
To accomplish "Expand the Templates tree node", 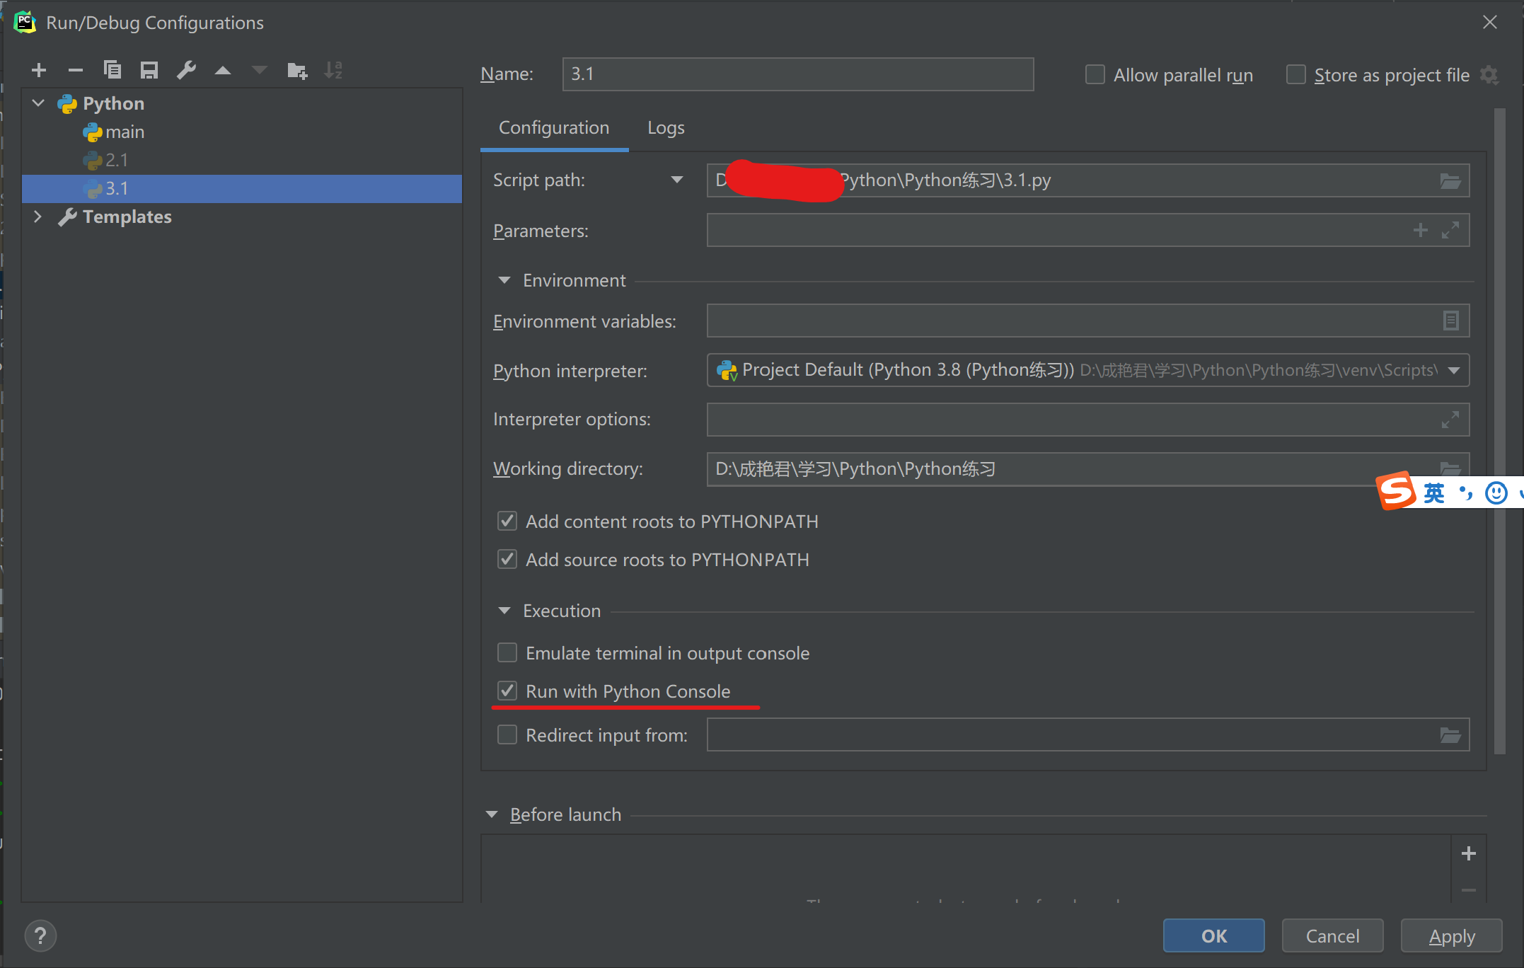I will pyautogui.click(x=38, y=217).
